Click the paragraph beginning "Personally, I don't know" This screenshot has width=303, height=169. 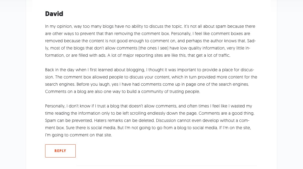(x=150, y=120)
